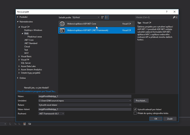
Task: Expand the Online node
Action: (18, 78)
